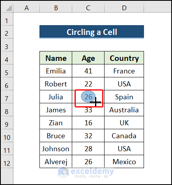Select row 1 header
172x185 pixels.
click(x=7, y=19)
